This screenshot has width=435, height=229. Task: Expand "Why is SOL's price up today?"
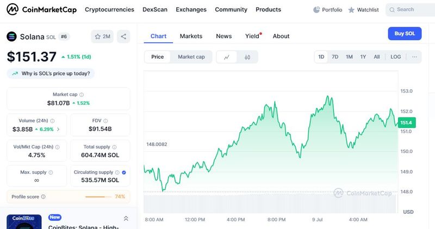click(x=52, y=73)
